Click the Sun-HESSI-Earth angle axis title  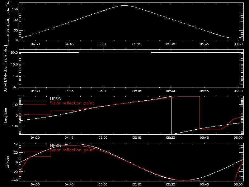[8, 22]
